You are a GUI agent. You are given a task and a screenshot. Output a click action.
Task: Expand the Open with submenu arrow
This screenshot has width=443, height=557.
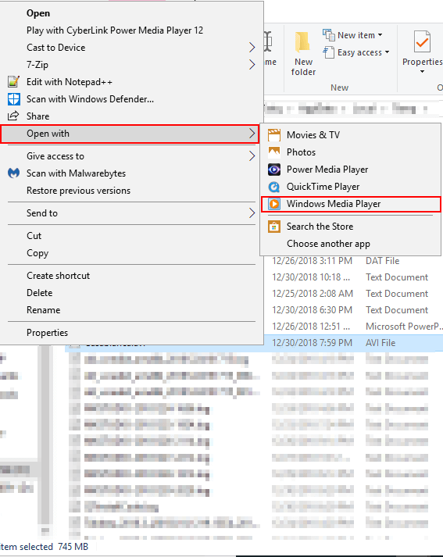[252, 134]
